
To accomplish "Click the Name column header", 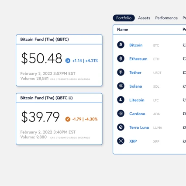I will (x=123, y=30).
